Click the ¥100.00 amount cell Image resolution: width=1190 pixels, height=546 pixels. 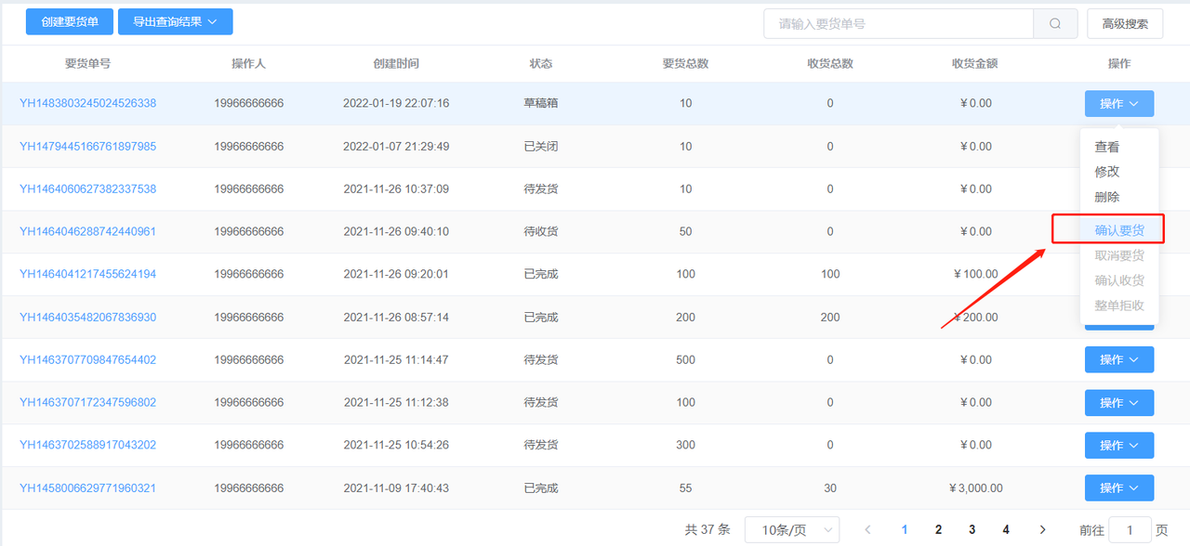(x=976, y=274)
